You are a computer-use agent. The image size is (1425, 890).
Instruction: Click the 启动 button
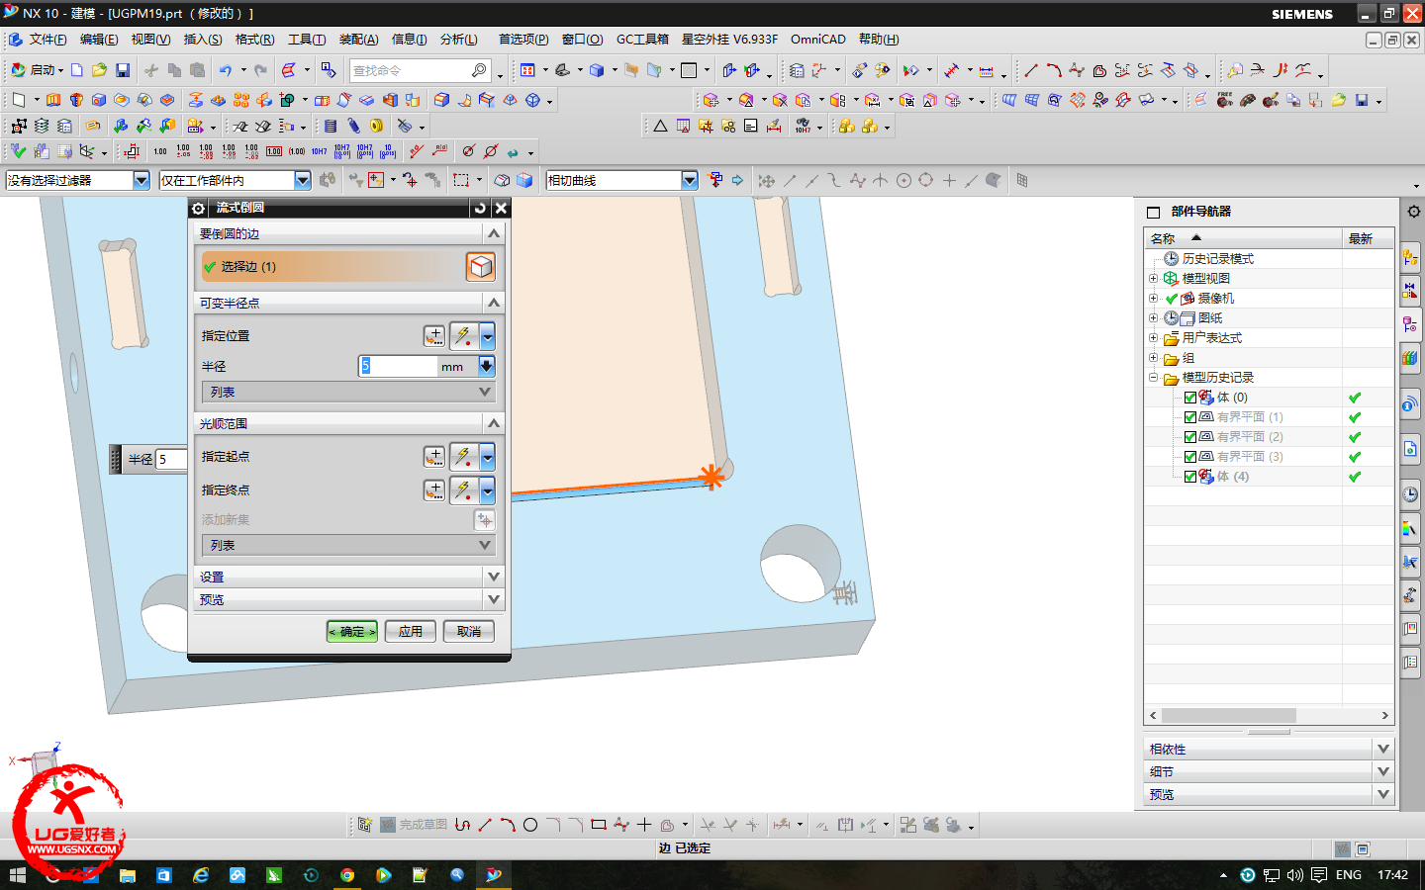pos(37,70)
